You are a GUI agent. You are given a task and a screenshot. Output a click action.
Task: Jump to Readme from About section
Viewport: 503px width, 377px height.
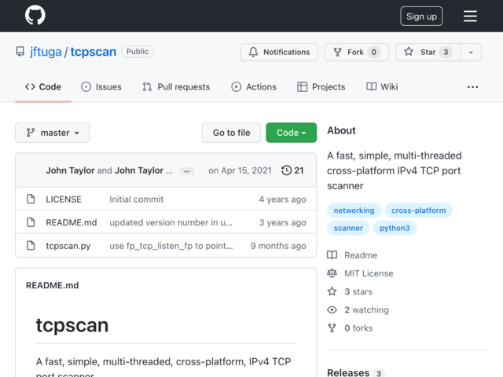(361, 255)
